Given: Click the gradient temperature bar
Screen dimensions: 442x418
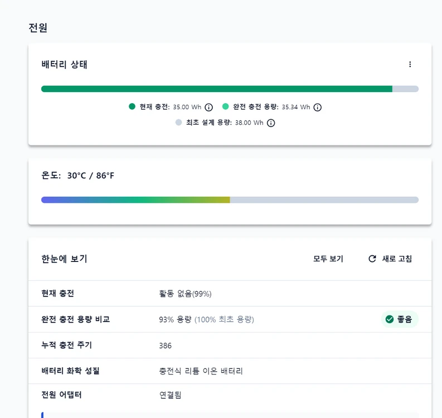Looking at the screenshot, I should coord(230,200).
